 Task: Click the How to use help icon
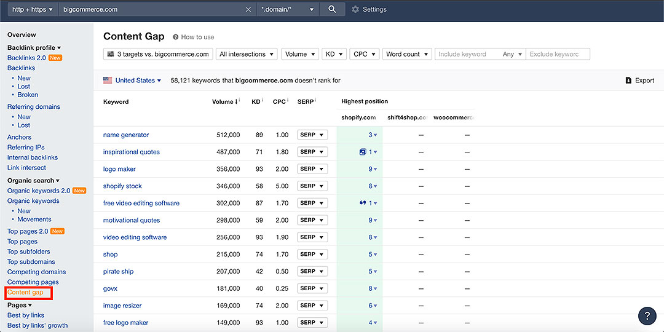176,37
